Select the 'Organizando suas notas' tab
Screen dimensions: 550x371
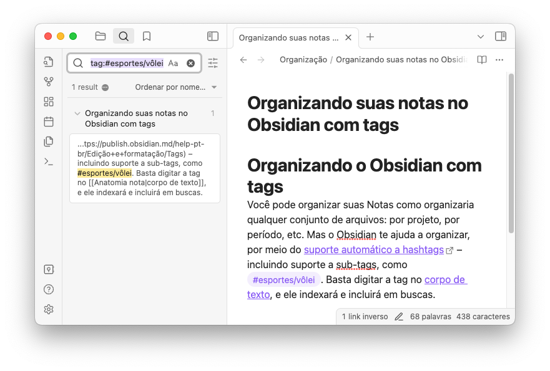pos(290,37)
